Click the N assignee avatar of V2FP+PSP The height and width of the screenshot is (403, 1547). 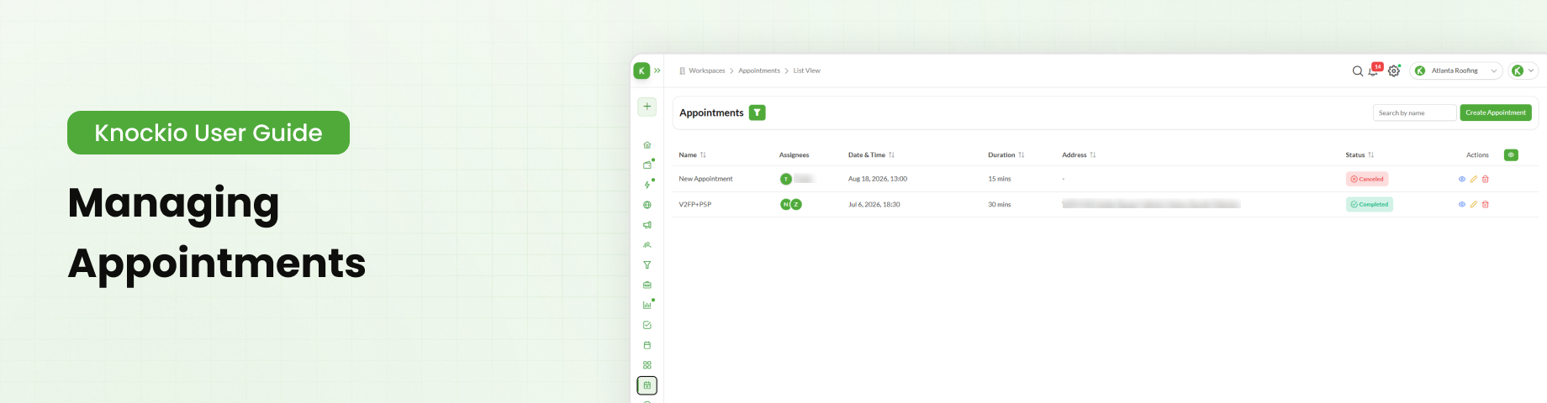tap(786, 204)
